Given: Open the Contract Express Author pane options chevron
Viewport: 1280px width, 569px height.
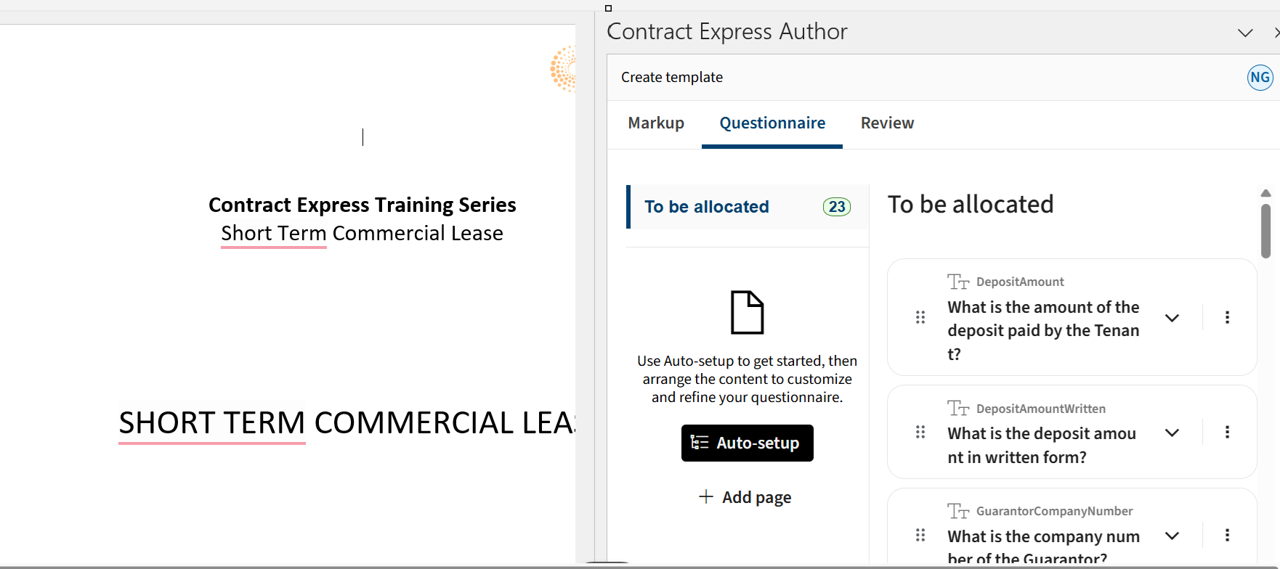Looking at the screenshot, I should click(1245, 33).
